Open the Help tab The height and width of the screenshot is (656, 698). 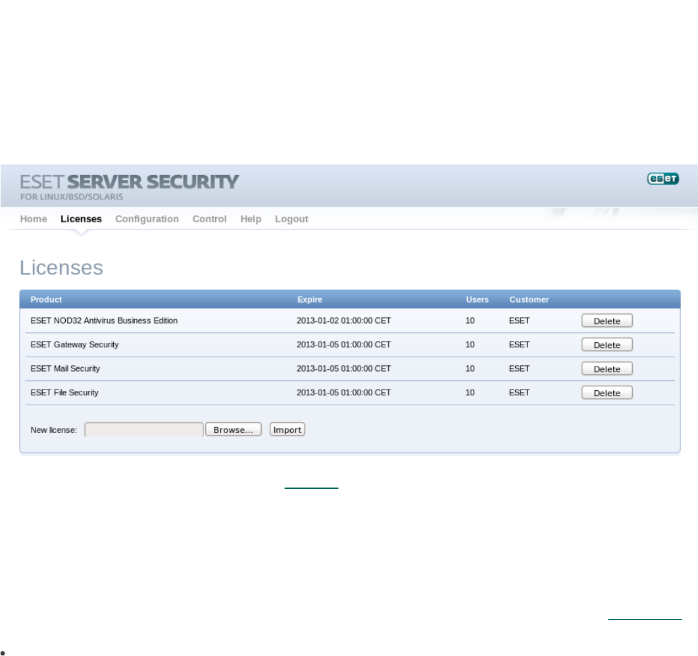tap(251, 218)
